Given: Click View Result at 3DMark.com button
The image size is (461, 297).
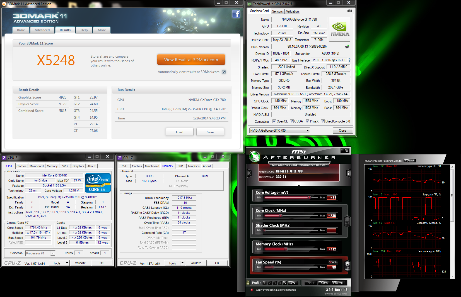Looking at the screenshot, I should pyautogui.click(x=191, y=60).
